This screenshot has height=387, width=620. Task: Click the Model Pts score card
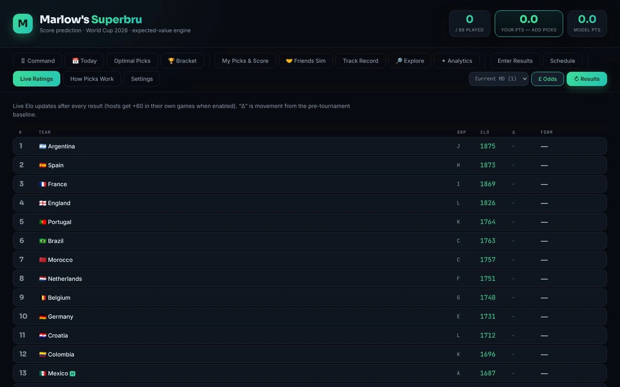[587, 24]
